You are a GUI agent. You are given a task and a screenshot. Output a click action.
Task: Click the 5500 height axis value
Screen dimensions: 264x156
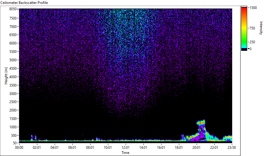[x=13, y=52]
